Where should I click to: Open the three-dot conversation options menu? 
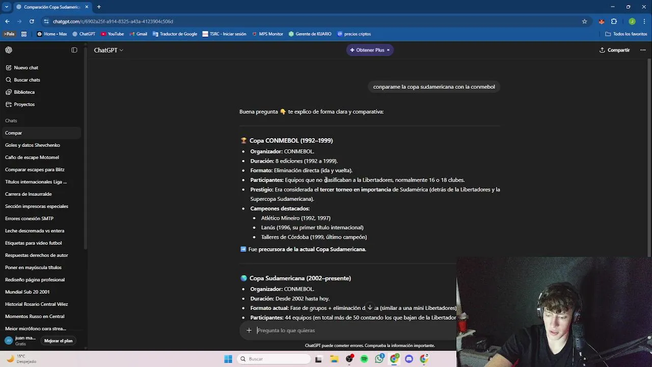pyautogui.click(x=643, y=50)
